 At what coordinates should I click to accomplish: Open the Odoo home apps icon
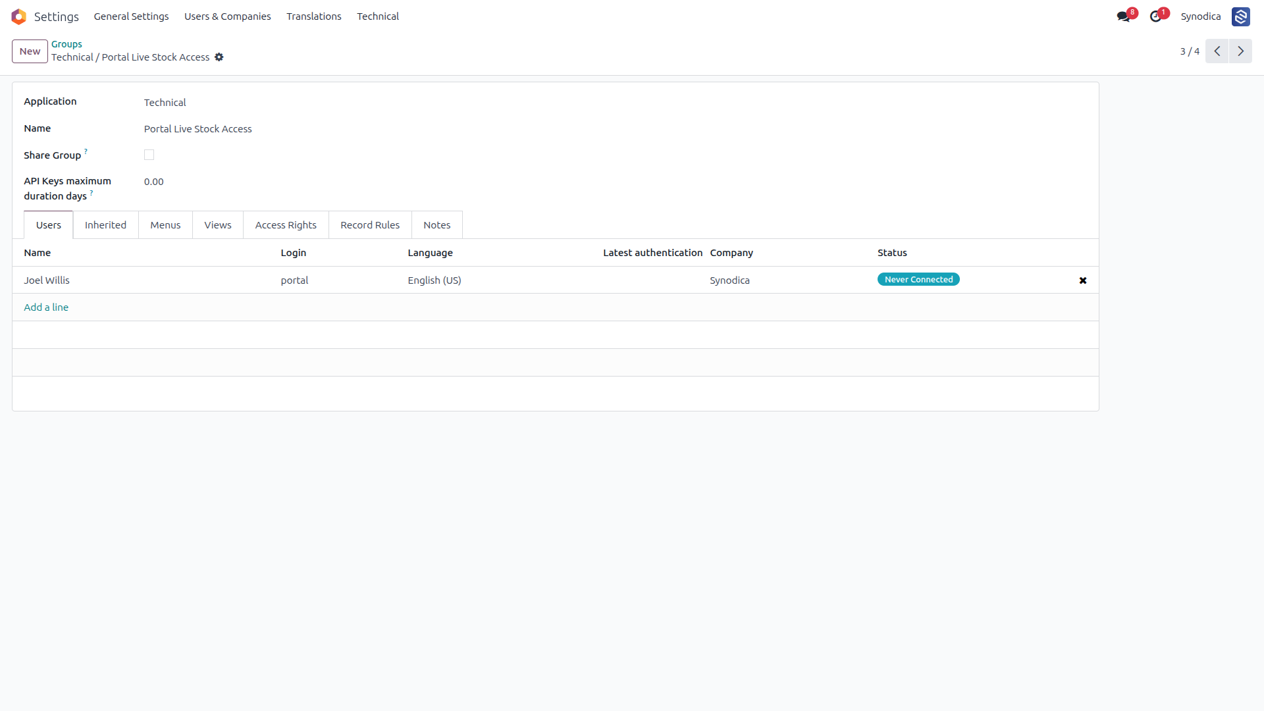click(18, 16)
